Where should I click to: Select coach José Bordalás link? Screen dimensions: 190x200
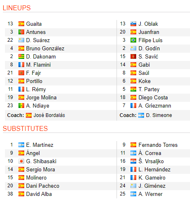click(49, 115)
